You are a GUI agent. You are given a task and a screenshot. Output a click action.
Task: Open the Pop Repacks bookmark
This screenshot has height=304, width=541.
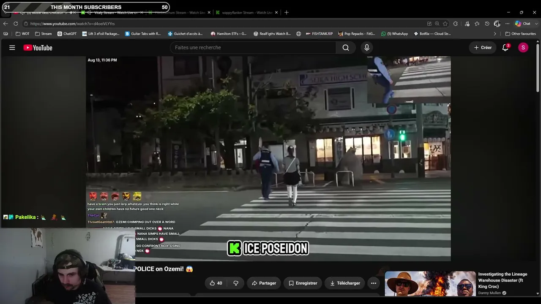[x=357, y=34]
